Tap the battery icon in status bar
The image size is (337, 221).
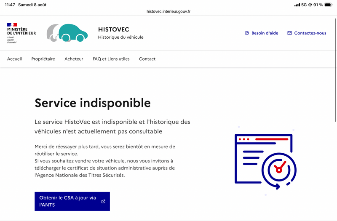tap(329, 5)
